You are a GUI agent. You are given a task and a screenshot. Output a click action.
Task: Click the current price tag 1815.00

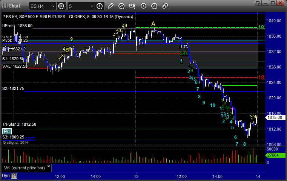tap(275, 118)
